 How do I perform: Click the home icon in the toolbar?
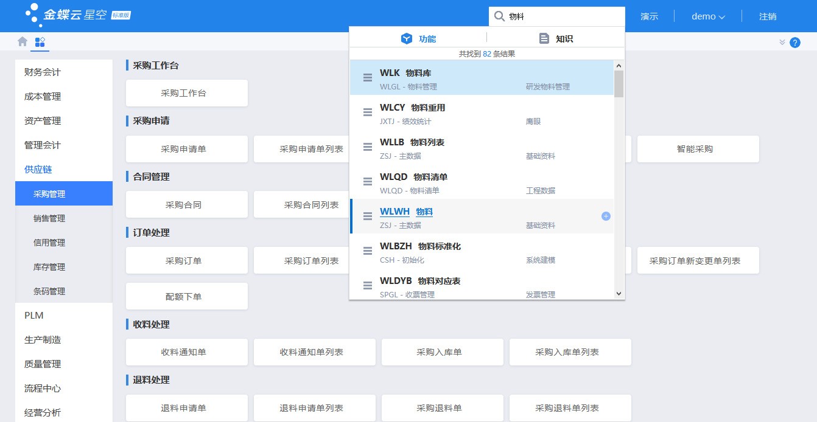pos(23,42)
